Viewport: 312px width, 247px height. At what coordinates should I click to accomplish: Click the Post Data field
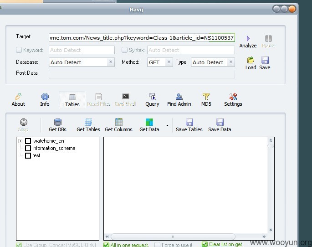point(142,74)
